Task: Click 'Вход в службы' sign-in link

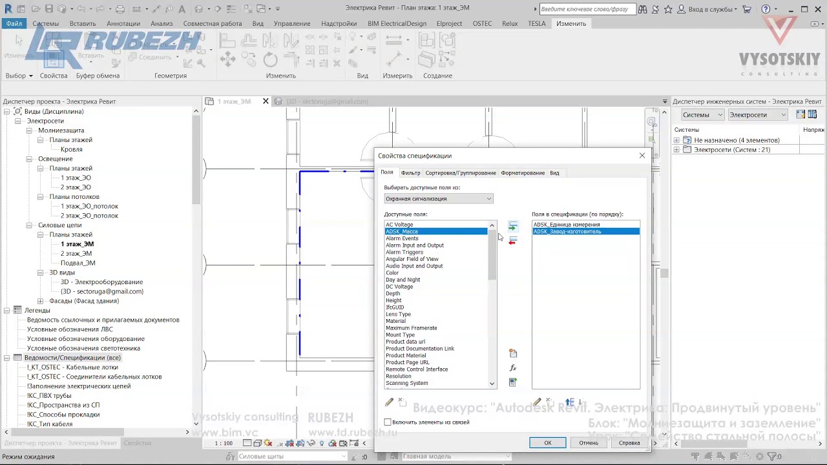Action: point(710,9)
